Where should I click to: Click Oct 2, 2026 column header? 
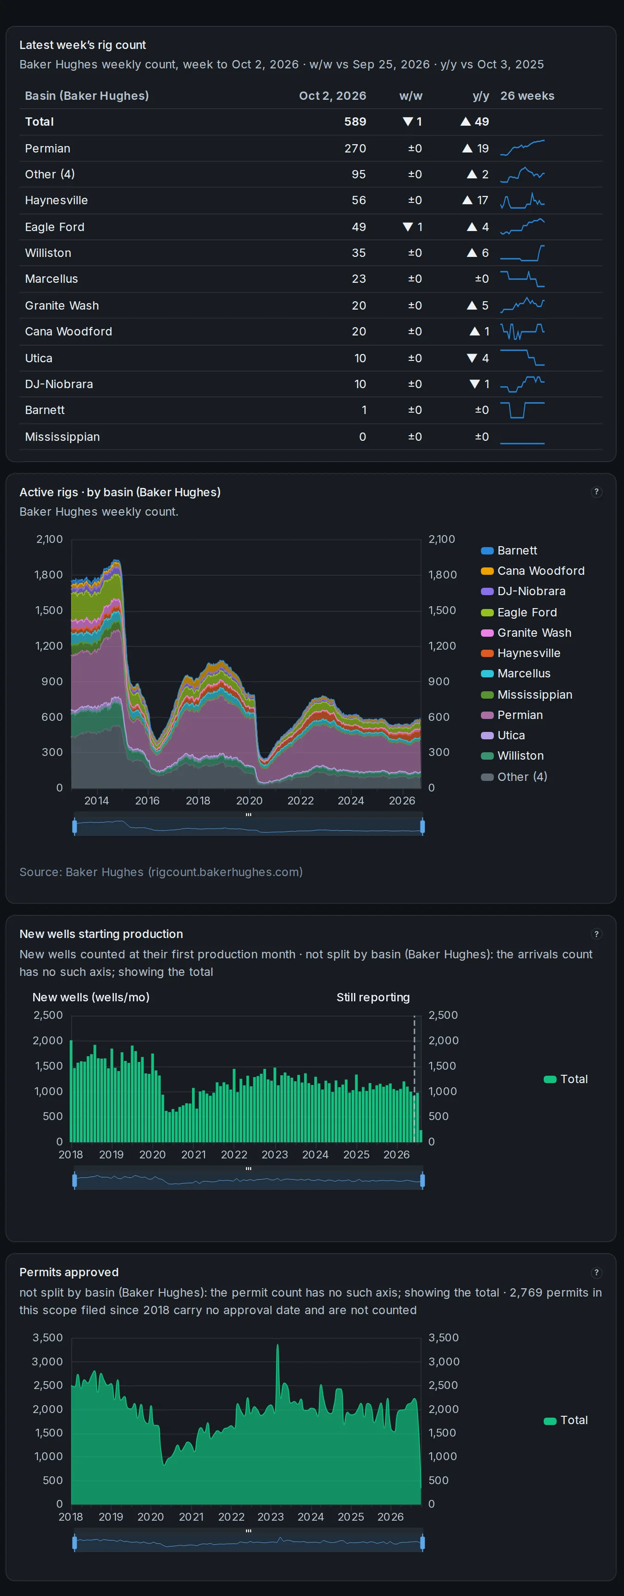coord(332,96)
